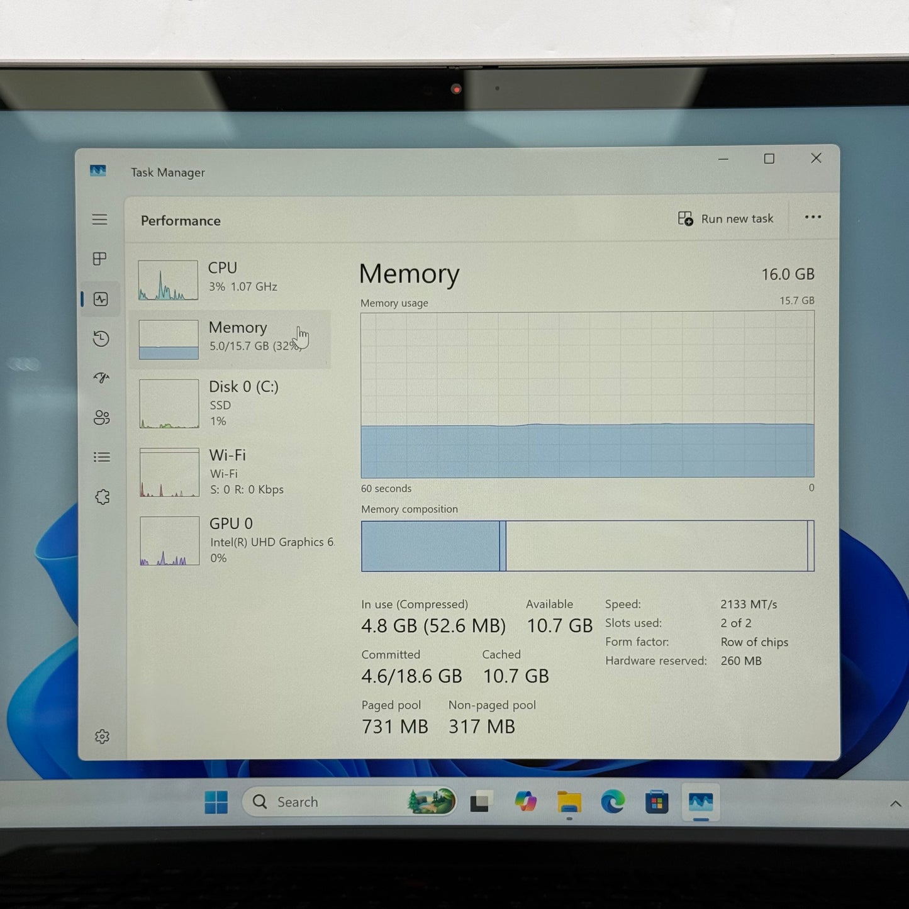Open the Users icon in sidebar

(101, 417)
